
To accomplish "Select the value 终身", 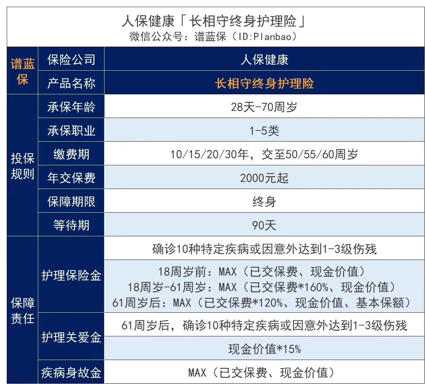I will coord(264,201).
